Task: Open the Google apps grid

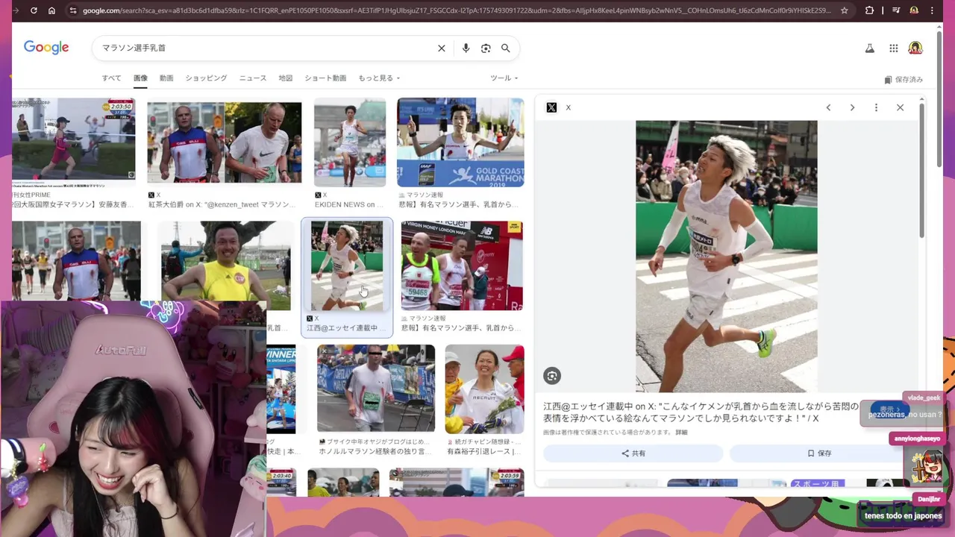Action: 893,48
